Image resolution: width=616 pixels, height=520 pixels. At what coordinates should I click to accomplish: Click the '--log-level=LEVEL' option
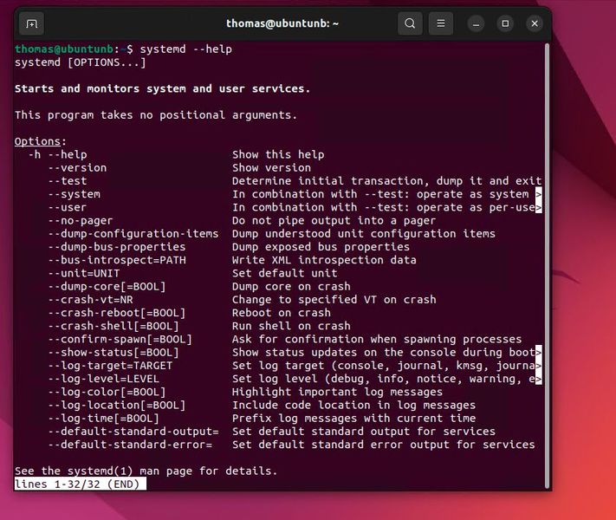[103, 379]
